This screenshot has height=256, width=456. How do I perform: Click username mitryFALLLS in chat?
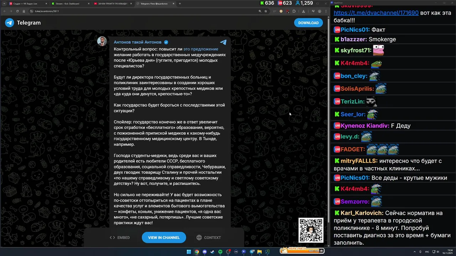point(359,161)
